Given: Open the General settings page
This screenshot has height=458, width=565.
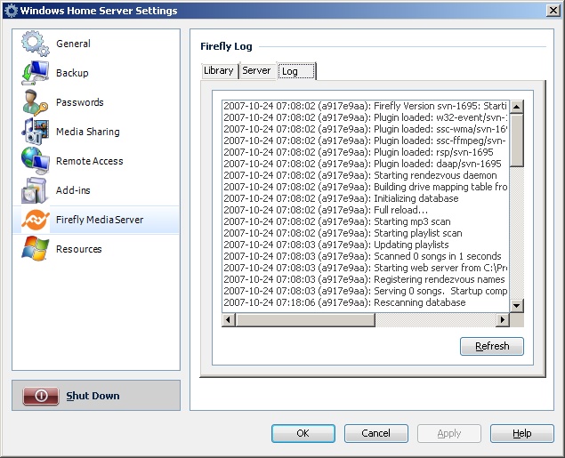Looking at the screenshot, I should point(96,44).
